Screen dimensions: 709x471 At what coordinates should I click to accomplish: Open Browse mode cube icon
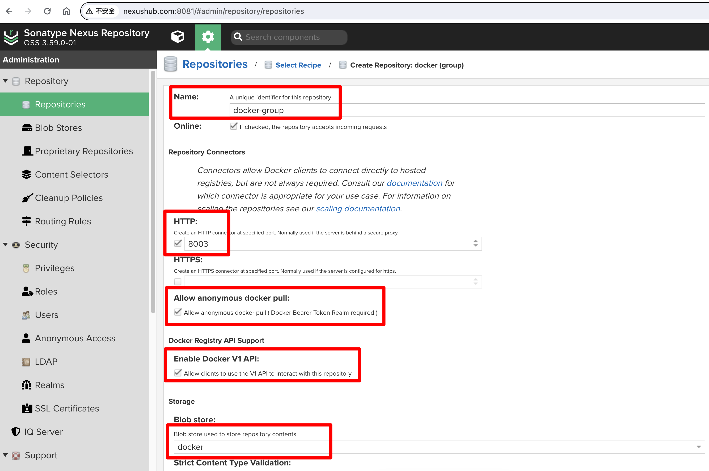(x=178, y=37)
